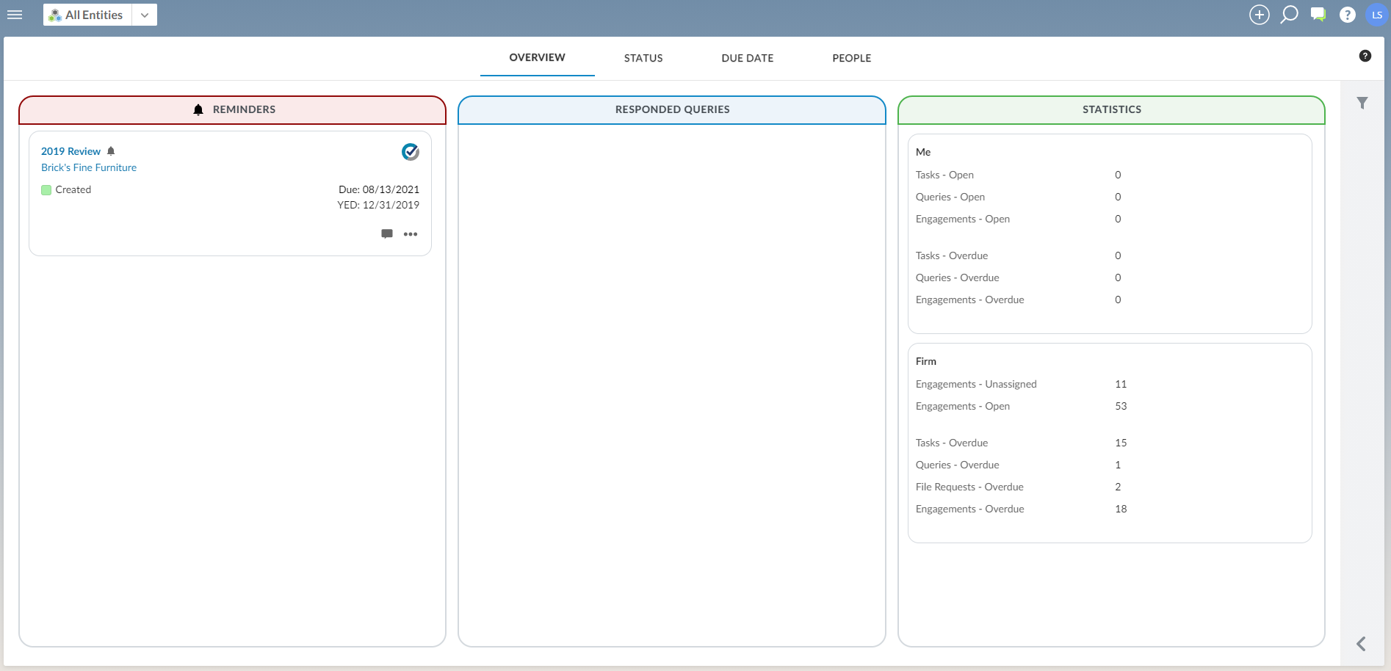The image size is (1391, 671).
Task: Select the All Entities selector button
Action: [87, 15]
